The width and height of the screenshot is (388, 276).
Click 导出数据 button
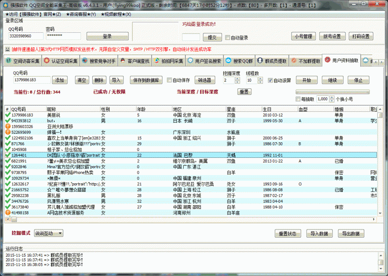pyautogui.click(x=351, y=233)
